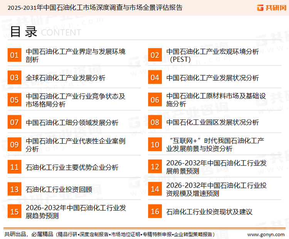Click the orange 08 number box
This screenshot has height=239, width=289.
coord(155,122)
